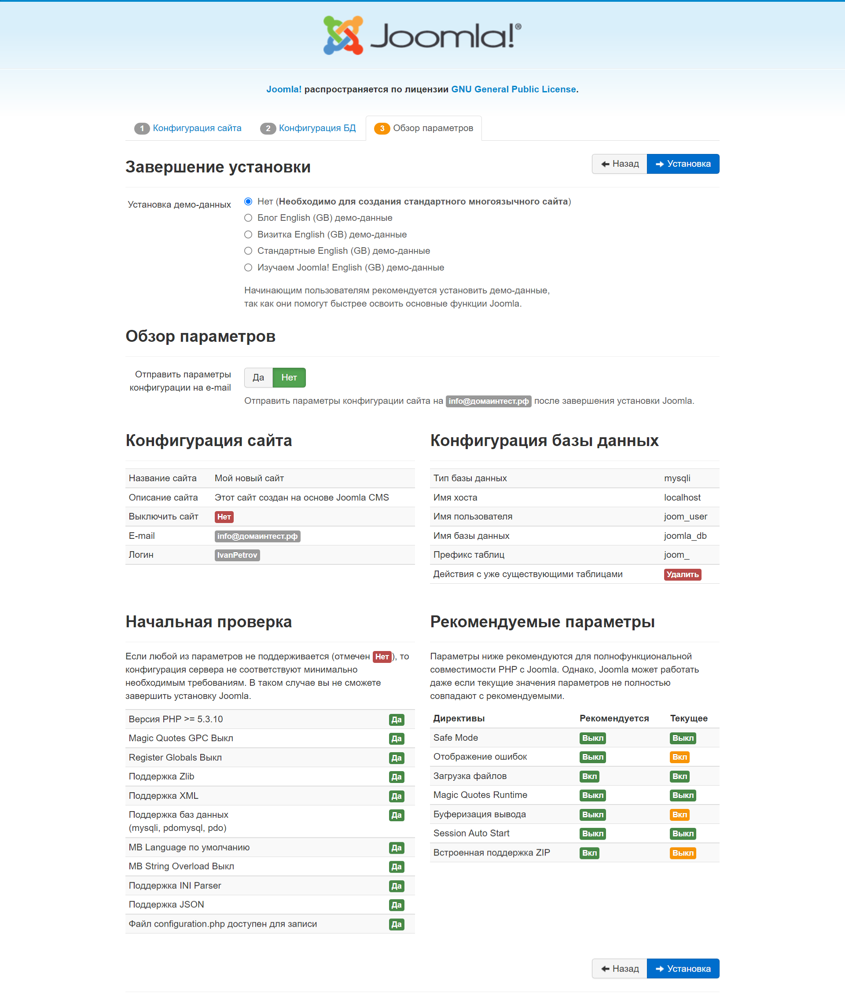Select Блог English (GB) demo data
This screenshot has width=845, height=1006.
tap(248, 218)
